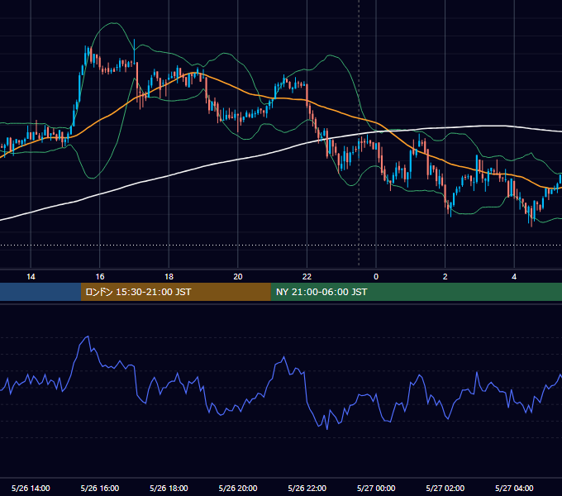Click hour label 18 on price chart axis

point(169,277)
